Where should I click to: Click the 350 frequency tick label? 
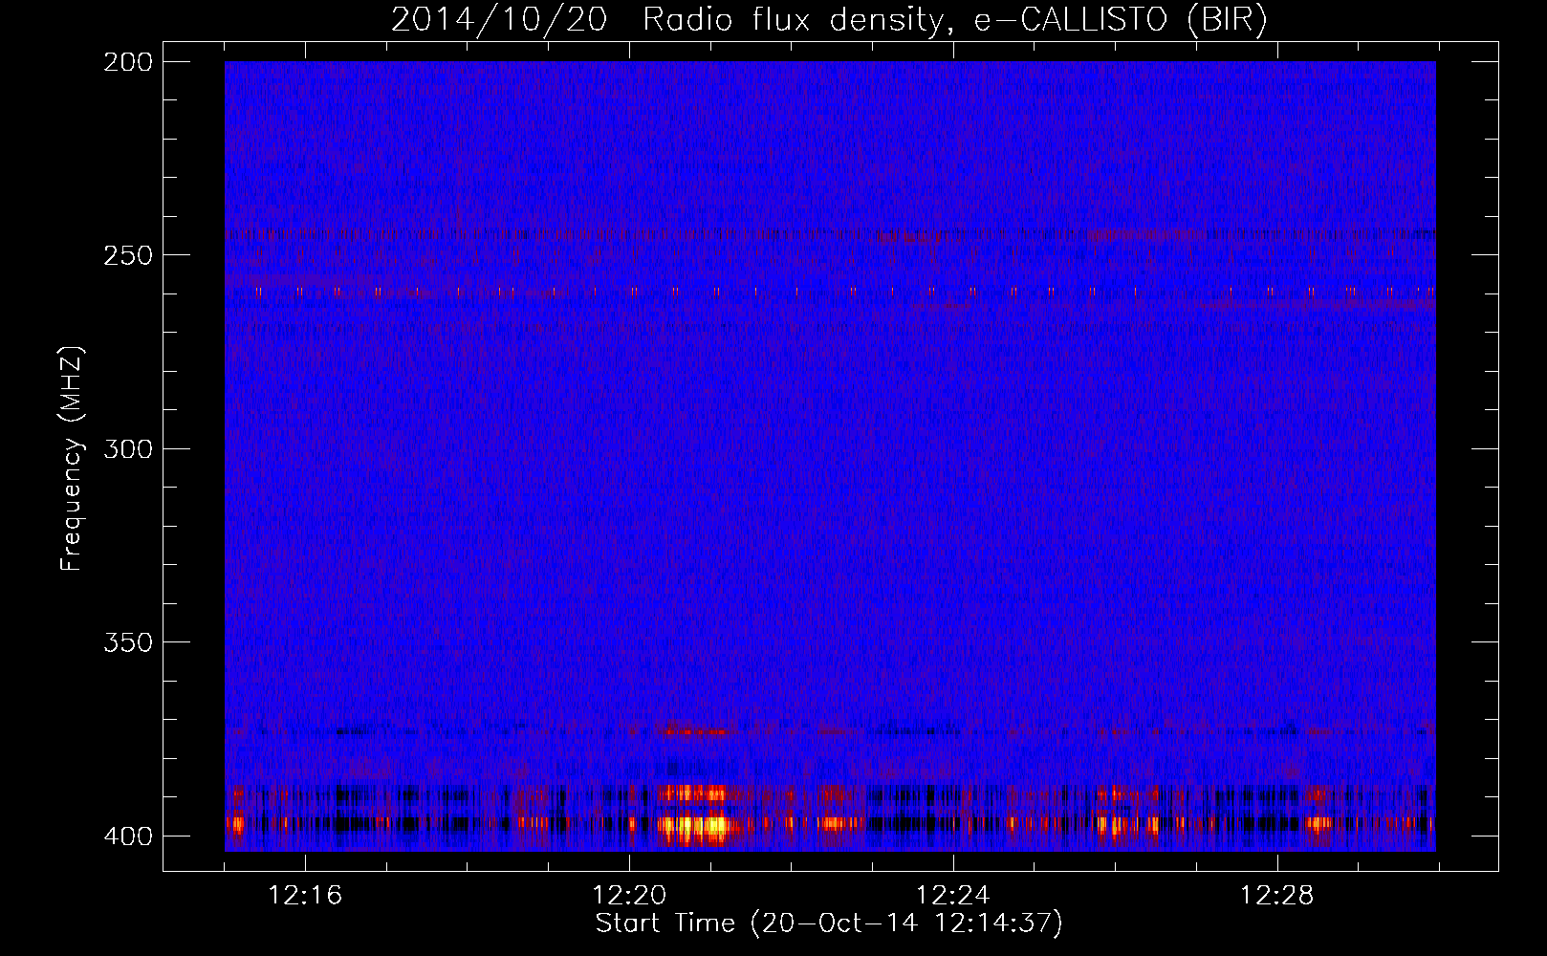[x=128, y=642]
